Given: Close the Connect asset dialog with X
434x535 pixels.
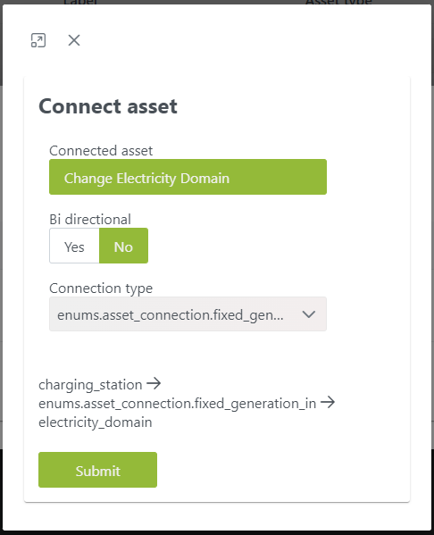Looking at the screenshot, I should click(x=74, y=40).
